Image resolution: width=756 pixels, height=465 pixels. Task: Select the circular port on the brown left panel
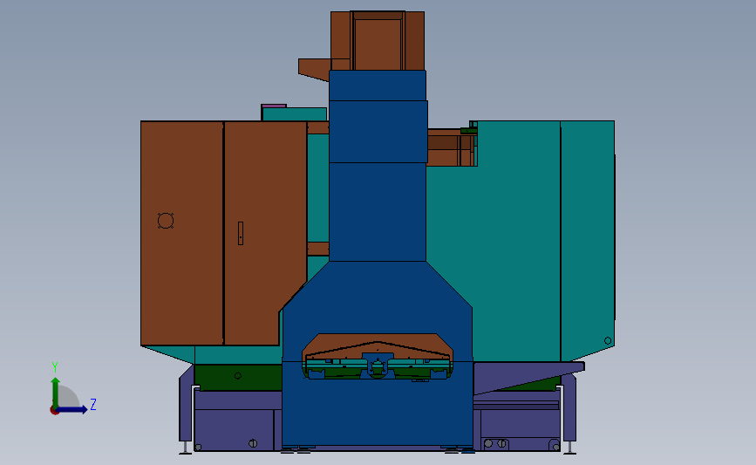[x=166, y=221]
